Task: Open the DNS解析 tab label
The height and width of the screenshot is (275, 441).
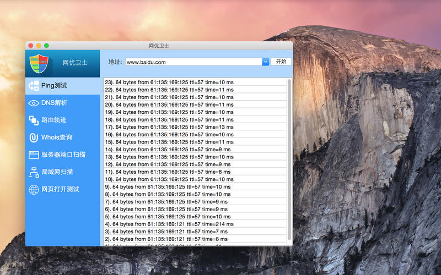Action: [x=54, y=103]
